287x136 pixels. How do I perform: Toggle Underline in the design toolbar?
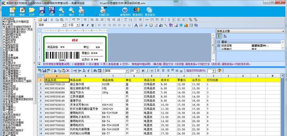pyautogui.click(x=92, y=25)
